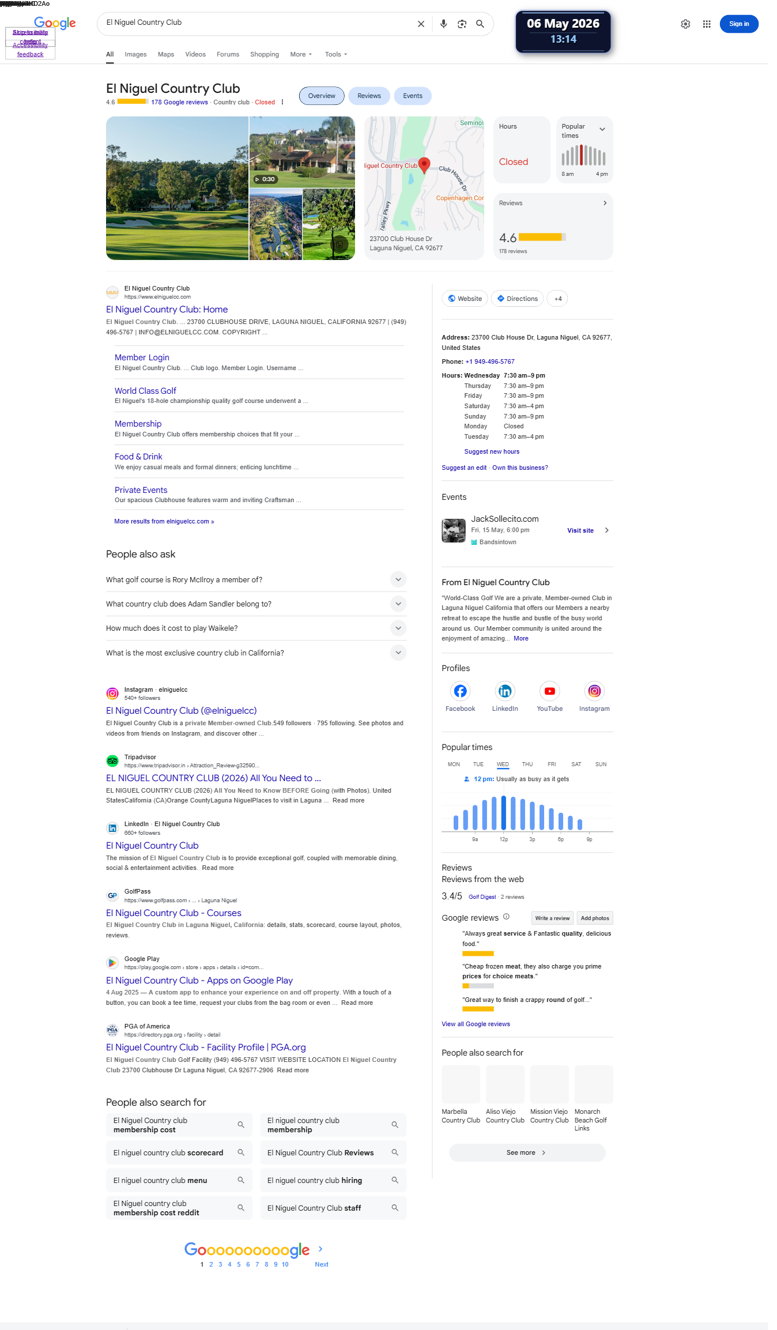The height and width of the screenshot is (1330, 777).
Task: Click magnifier icon for 'scorecard' suggestion
Action: [241, 1152]
